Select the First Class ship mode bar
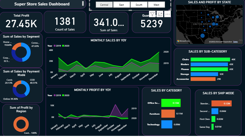The image size is (245, 137). (213, 119)
